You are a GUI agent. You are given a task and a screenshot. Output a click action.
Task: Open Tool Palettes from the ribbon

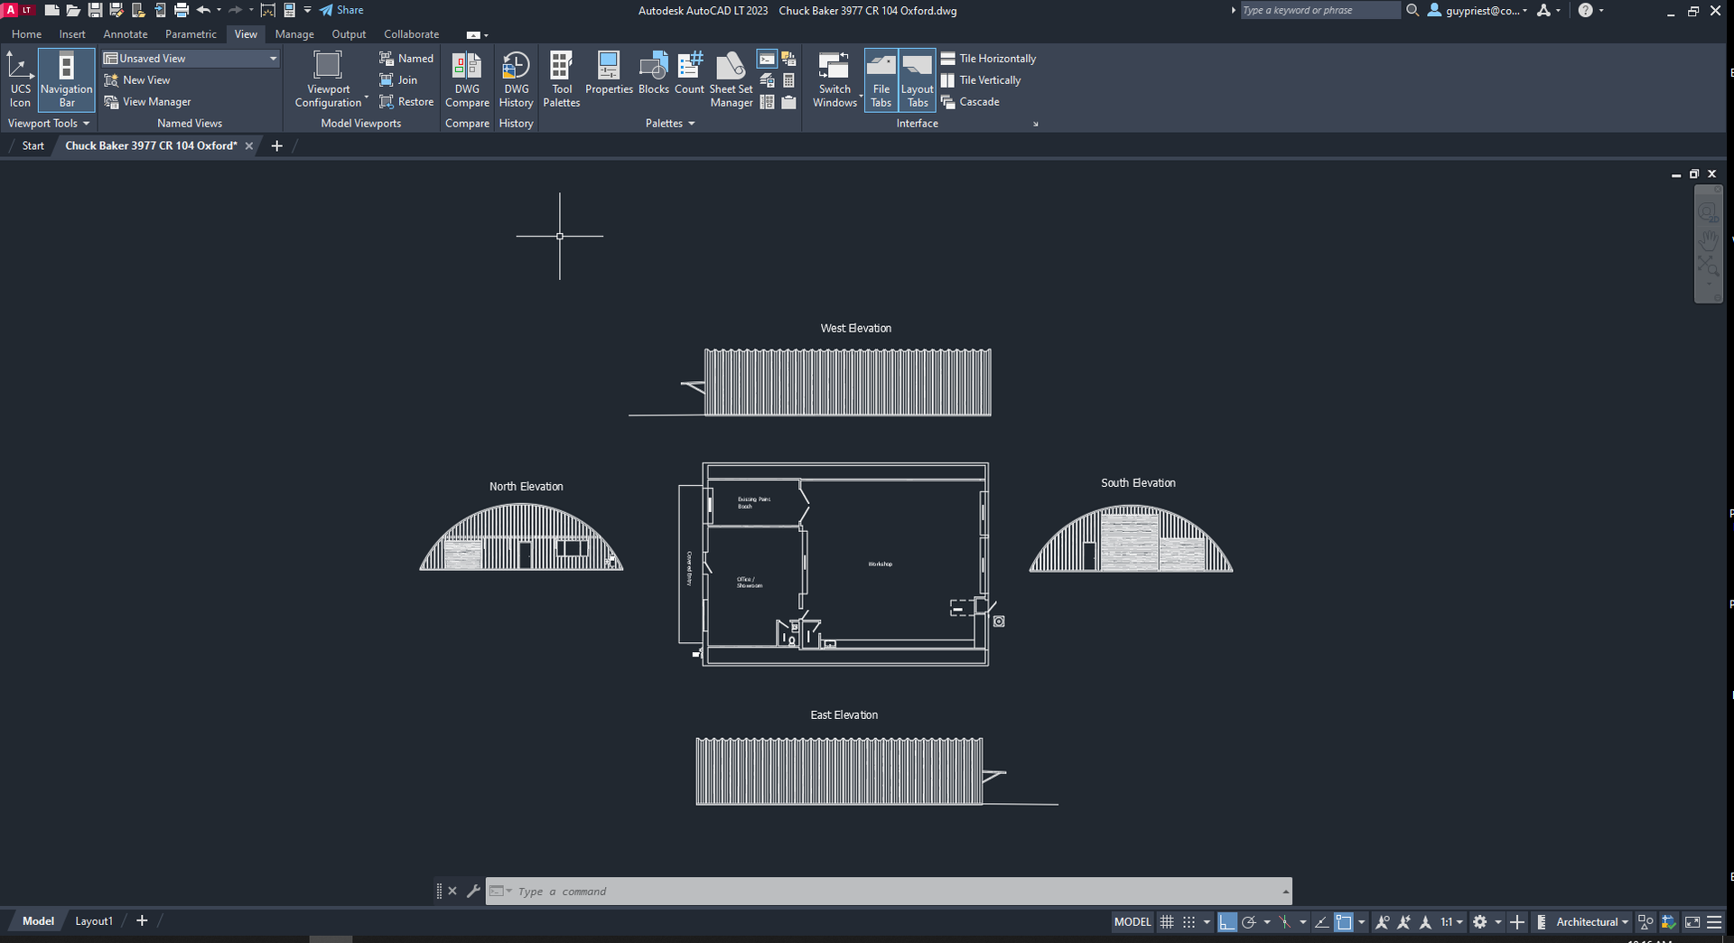[x=561, y=79]
